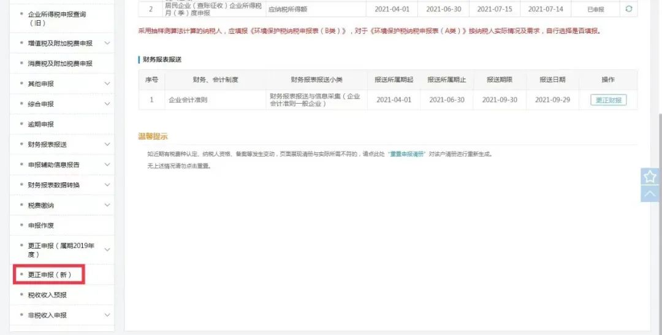The height and width of the screenshot is (335, 662).
Task: Click 报送所属期起 column header
Action: [x=394, y=79]
